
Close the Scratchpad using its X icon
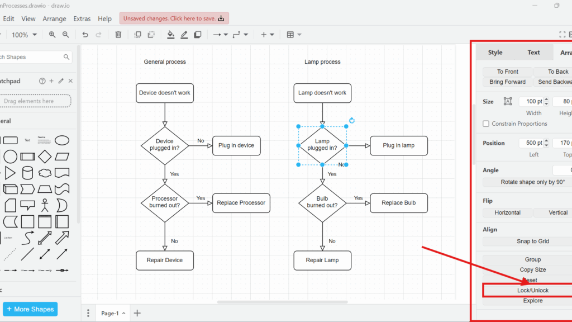click(x=70, y=81)
